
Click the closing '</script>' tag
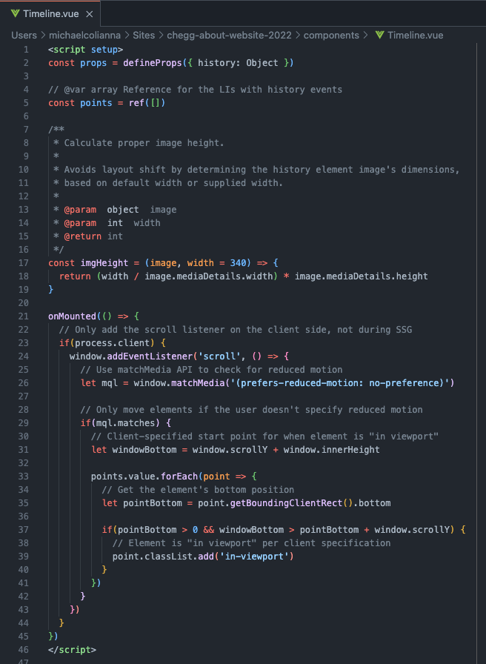click(x=73, y=650)
